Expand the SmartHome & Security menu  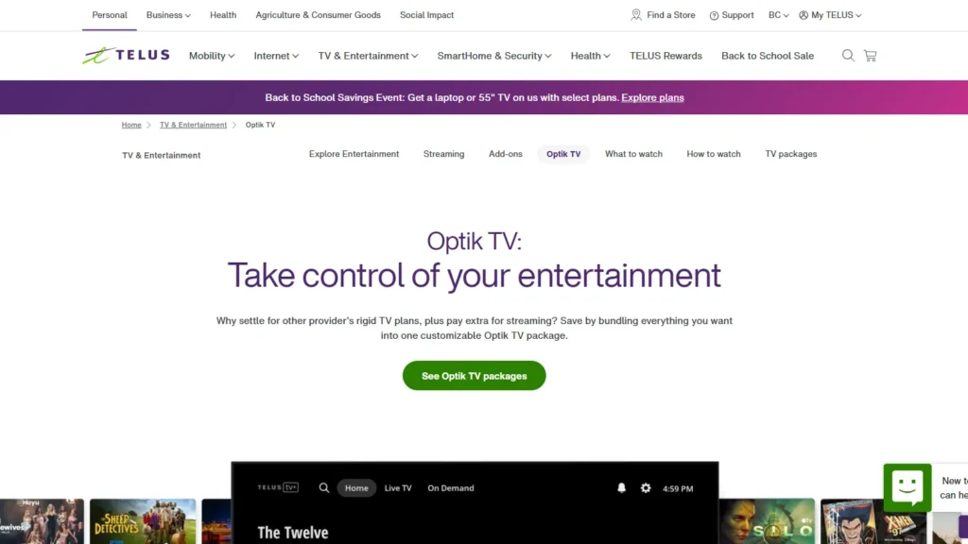493,56
